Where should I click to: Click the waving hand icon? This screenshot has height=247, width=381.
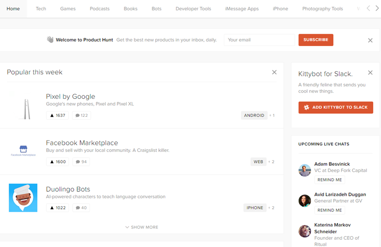[50, 39]
